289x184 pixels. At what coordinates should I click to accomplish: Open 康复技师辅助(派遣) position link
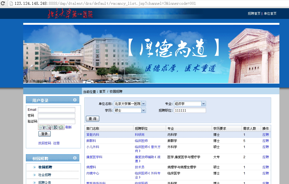coord(148,159)
